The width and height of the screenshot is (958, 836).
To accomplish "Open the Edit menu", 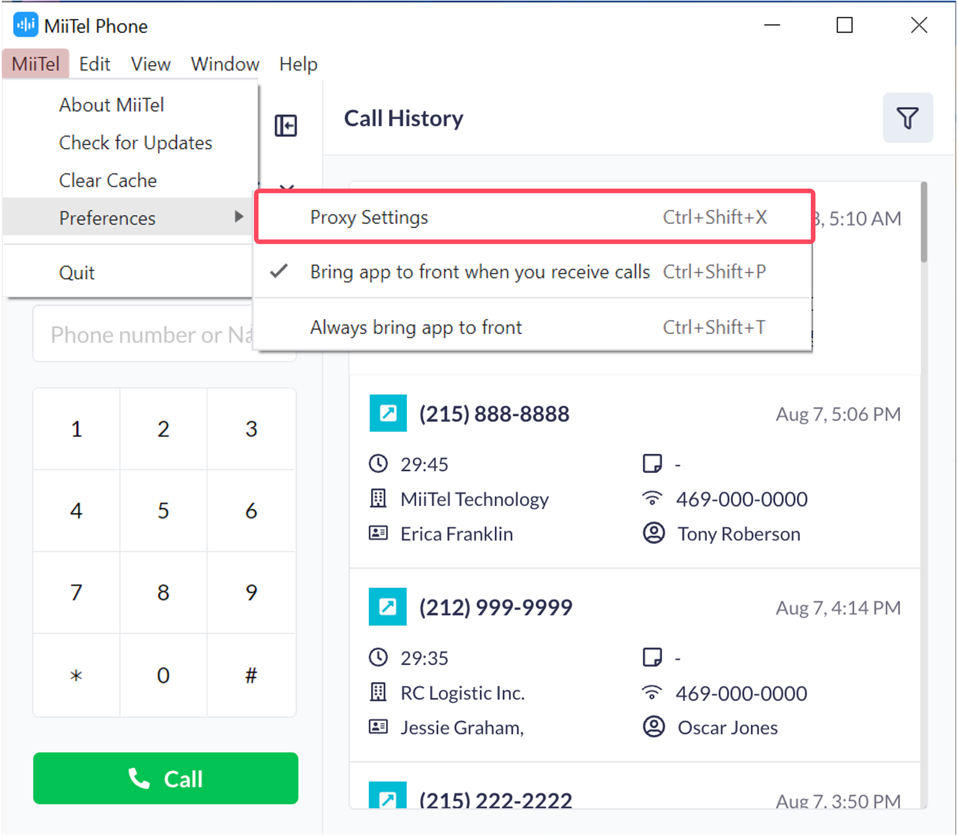I will [95, 63].
